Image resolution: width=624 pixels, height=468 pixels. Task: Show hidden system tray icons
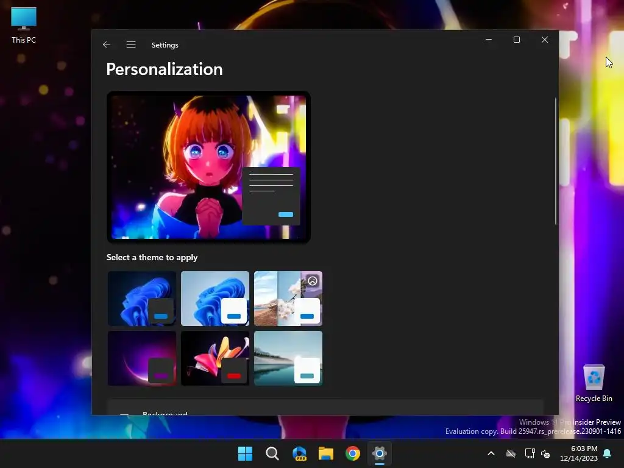(491, 453)
